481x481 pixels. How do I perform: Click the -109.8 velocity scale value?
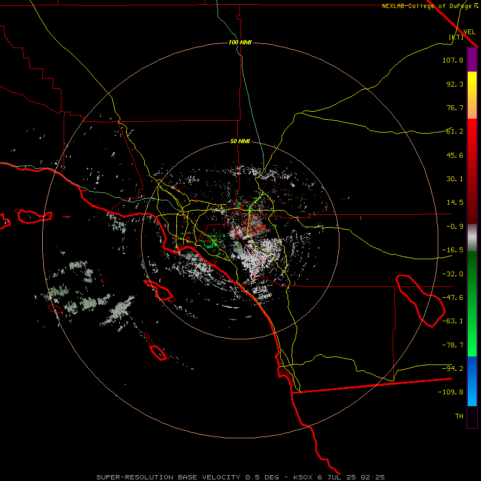point(451,392)
